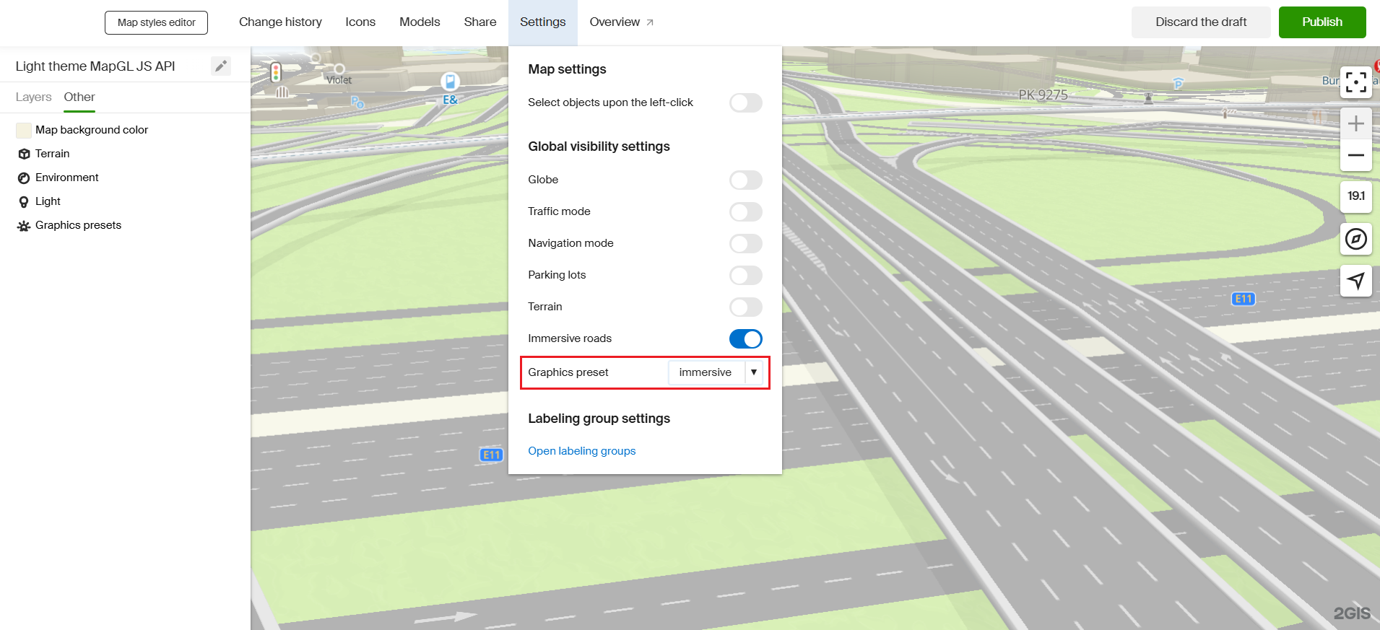Turn on Traffic mode toggle
Image resolution: width=1380 pixels, height=630 pixels.
click(x=745, y=211)
